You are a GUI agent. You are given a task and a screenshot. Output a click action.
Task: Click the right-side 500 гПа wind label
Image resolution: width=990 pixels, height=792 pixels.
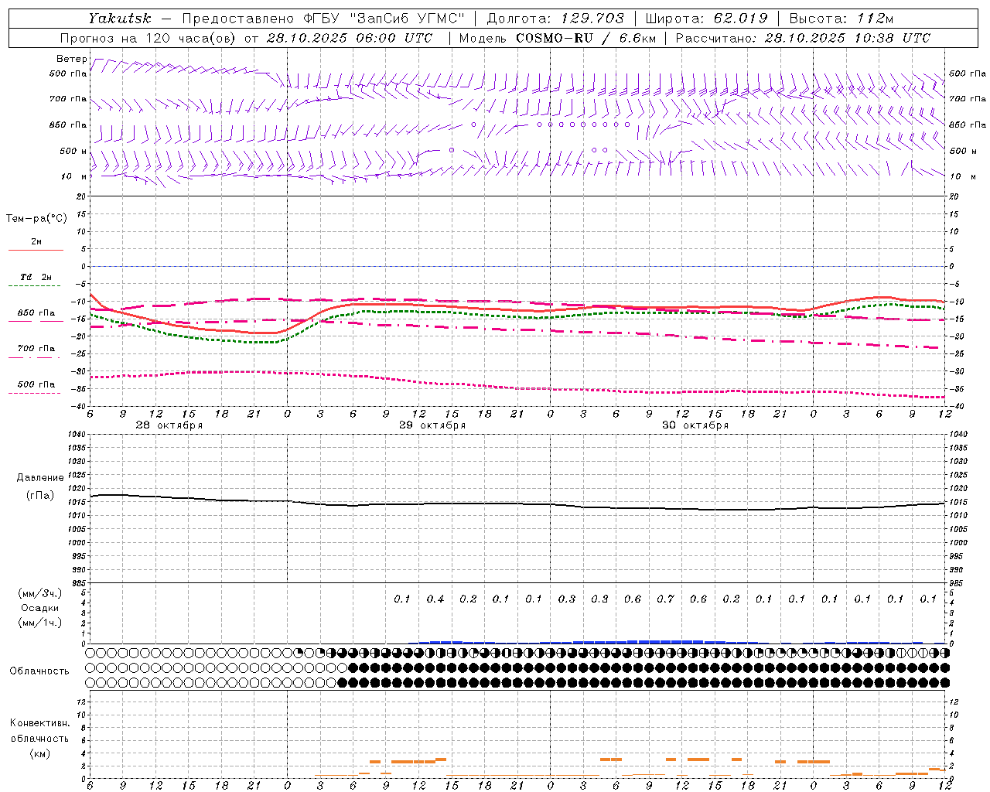pos(968,73)
